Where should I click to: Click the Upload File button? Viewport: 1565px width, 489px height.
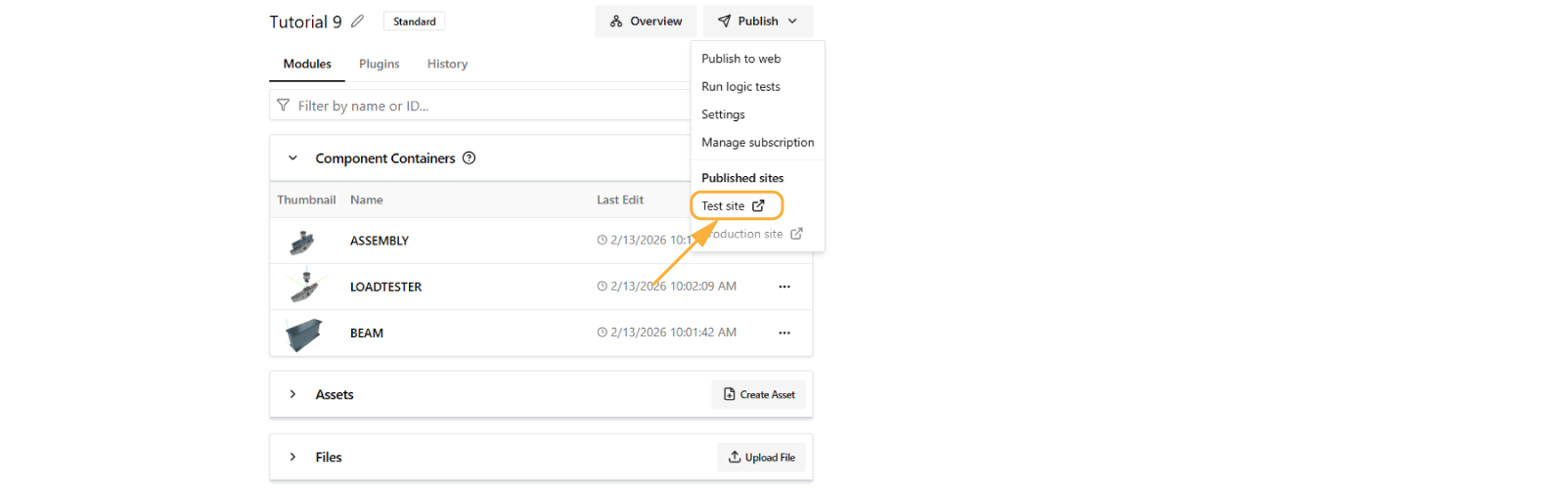(761, 457)
